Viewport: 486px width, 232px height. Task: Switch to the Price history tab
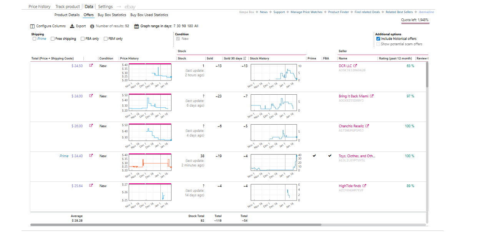39,7
